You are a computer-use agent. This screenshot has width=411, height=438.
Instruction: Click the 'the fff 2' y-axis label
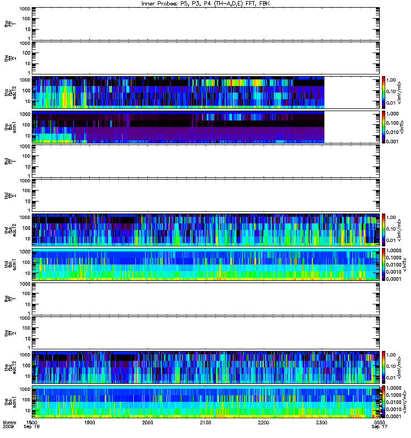pyautogui.click(x=10, y=333)
